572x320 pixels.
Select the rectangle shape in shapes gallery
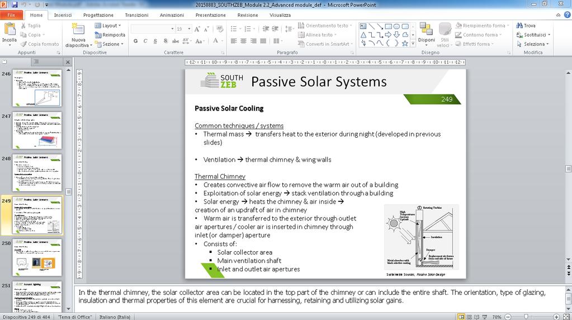[388, 26]
